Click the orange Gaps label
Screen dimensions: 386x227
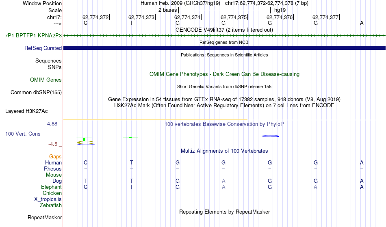(x=55, y=156)
